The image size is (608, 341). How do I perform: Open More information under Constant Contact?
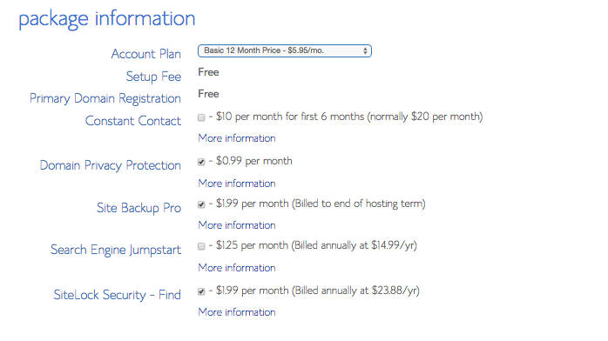click(x=237, y=138)
